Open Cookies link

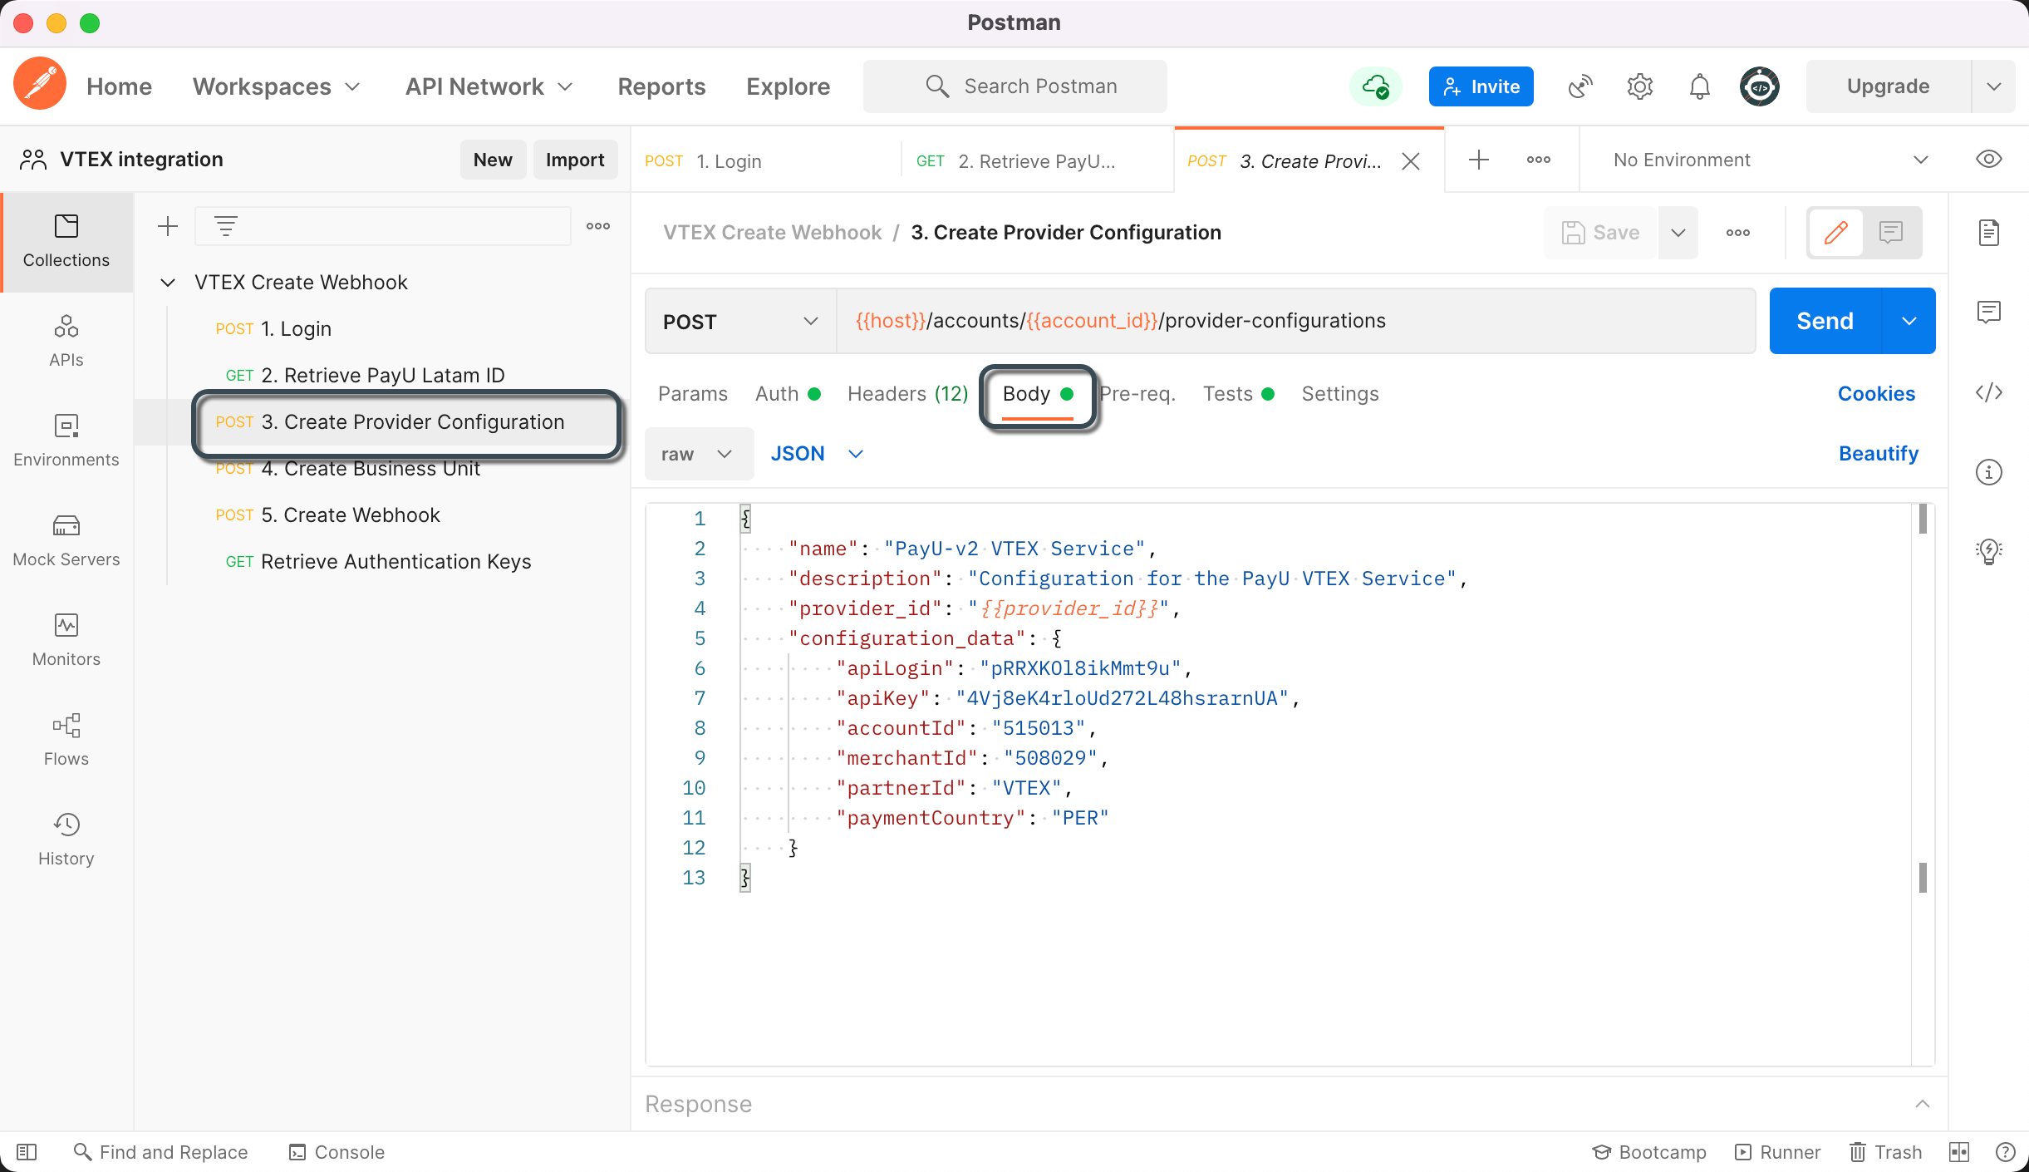(1876, 394)
